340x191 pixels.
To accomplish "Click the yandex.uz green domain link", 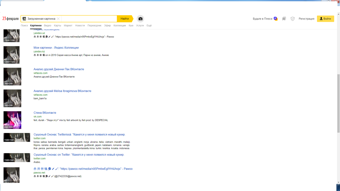I will click(x=39, y=33).
